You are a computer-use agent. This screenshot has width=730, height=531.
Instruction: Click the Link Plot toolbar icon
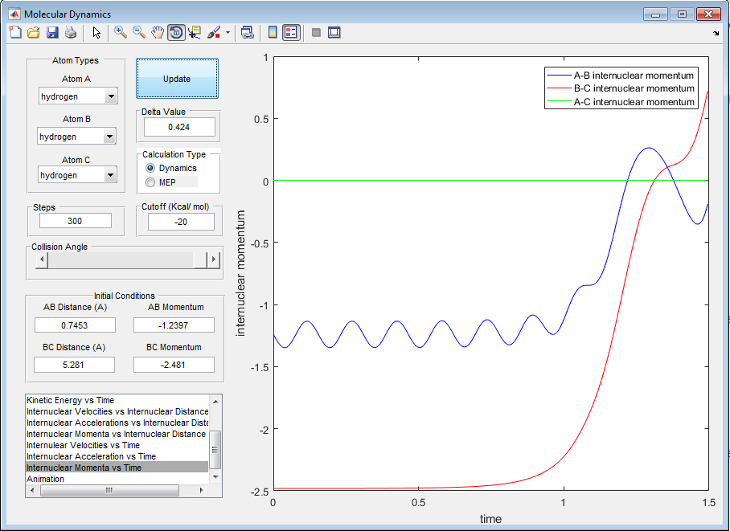(247, 33)
